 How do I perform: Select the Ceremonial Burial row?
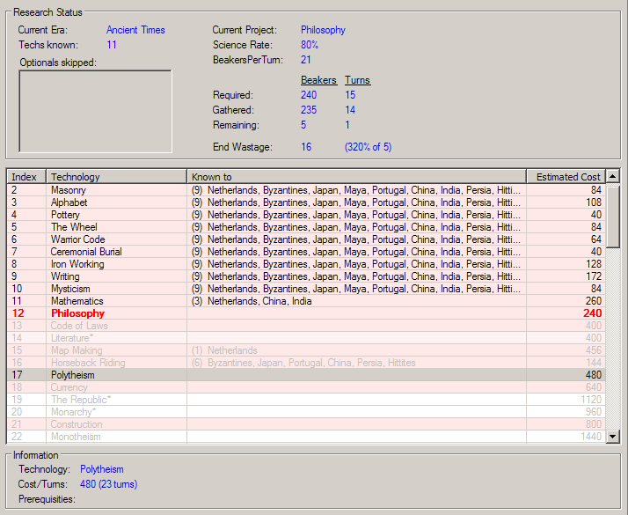306,252
